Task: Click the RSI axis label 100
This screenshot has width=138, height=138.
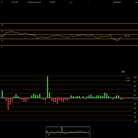Action: (2, 25)
